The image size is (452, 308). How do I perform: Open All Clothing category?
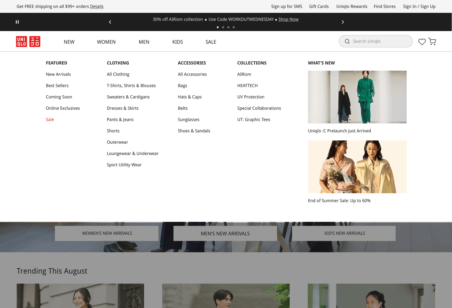tap(118, 74)
